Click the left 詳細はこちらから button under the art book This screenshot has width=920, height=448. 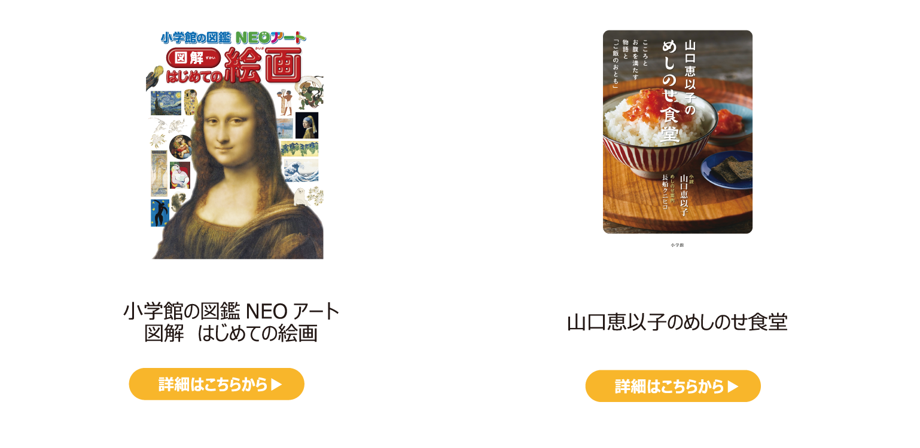point(217,384)
